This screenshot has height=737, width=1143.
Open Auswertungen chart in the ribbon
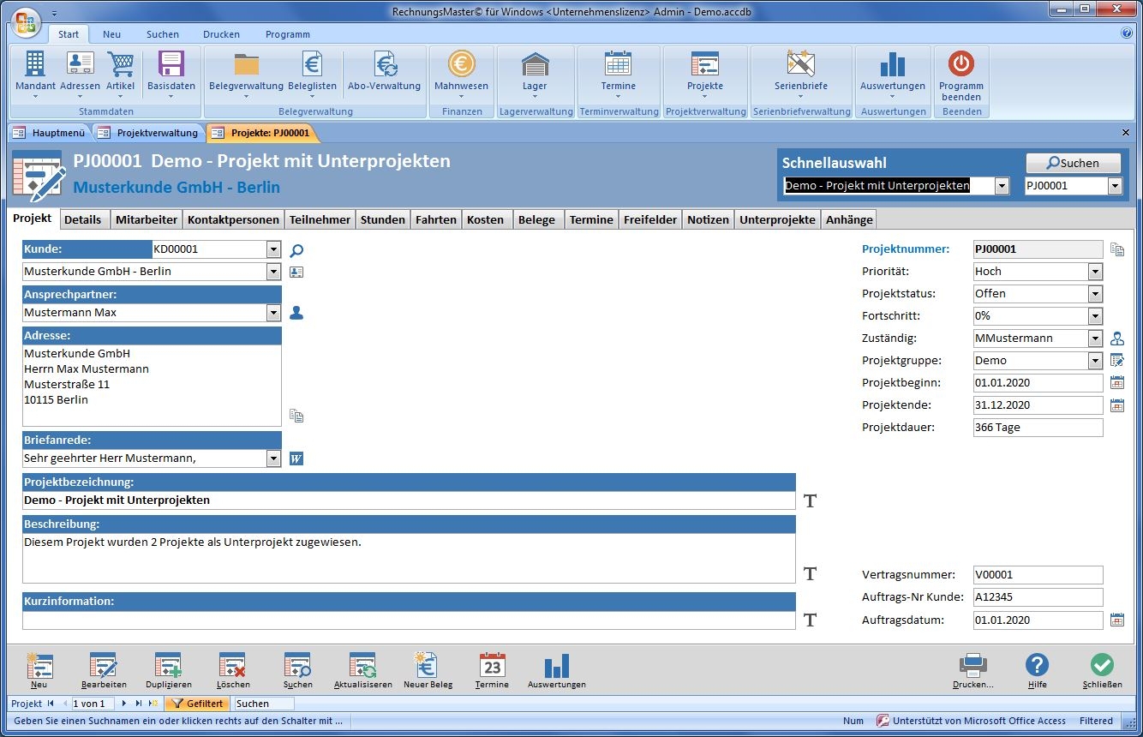(893, 75)
